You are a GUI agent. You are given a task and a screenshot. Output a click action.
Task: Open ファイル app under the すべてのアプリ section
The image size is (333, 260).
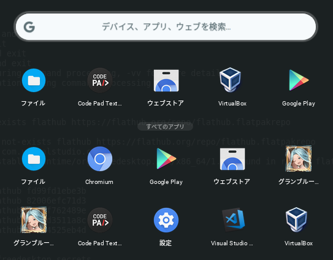[34, 159]
